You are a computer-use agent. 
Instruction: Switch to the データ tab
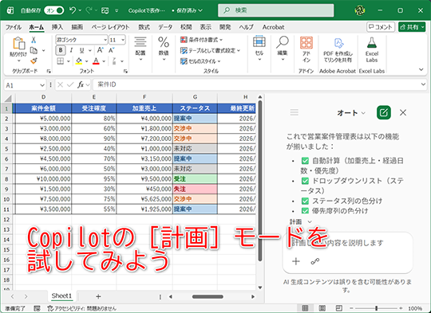[x=165, y=27]
